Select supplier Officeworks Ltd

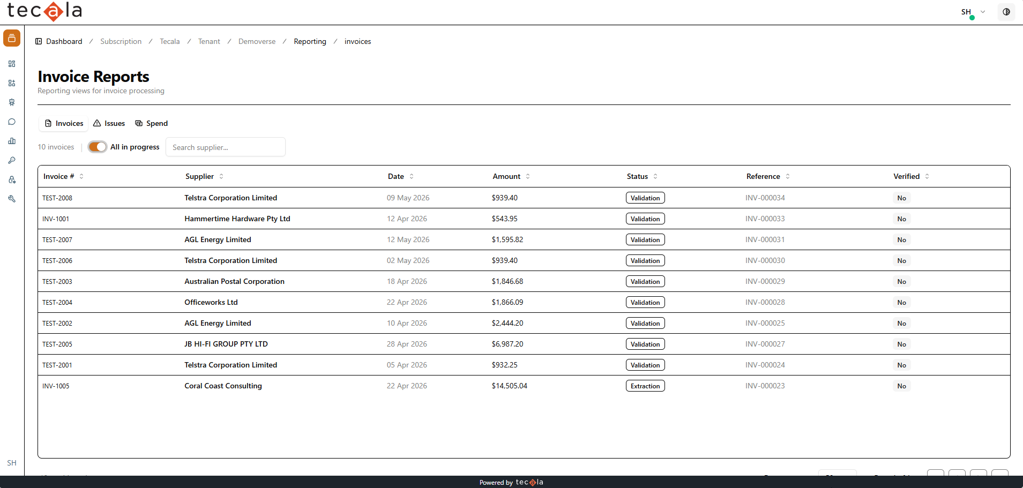[211, 302]
